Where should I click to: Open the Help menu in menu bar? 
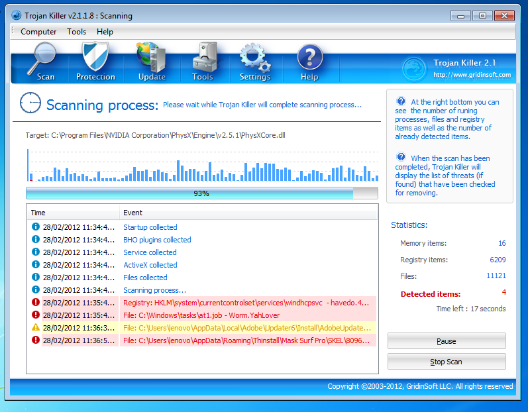[x=105, y=31]
